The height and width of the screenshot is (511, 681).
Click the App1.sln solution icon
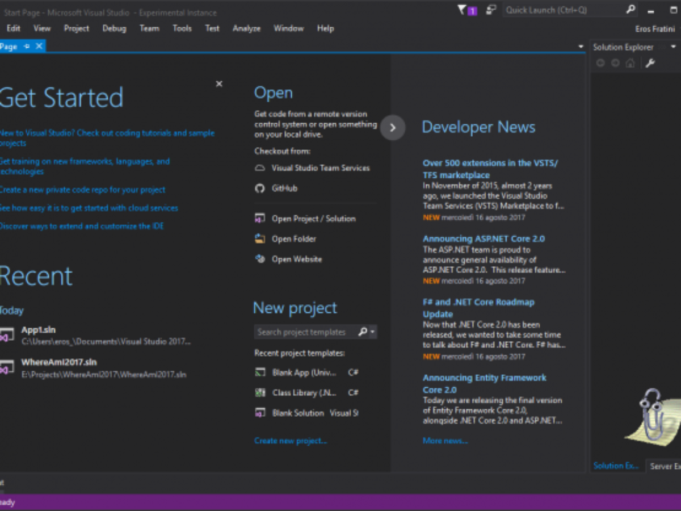pyautogui.click(x=6, y=335)
